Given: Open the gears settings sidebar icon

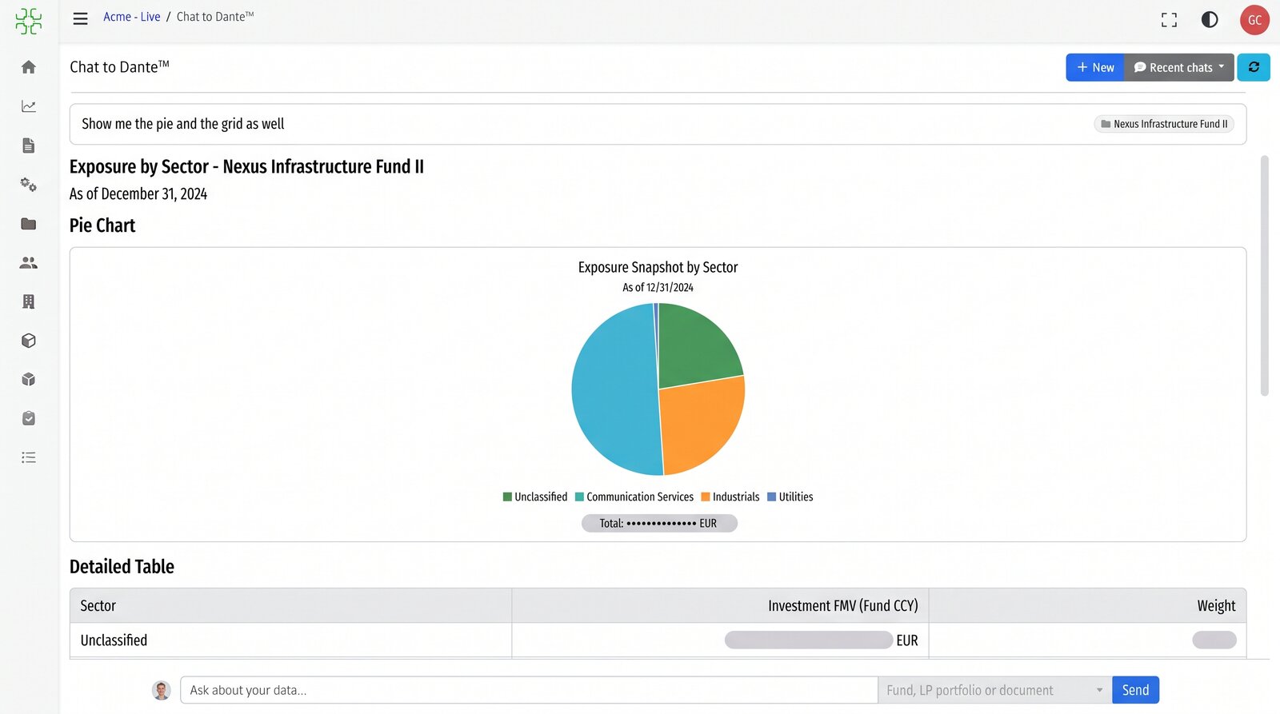Looking at the screenshot, I should pyautogui.click(x=29, y=185).
